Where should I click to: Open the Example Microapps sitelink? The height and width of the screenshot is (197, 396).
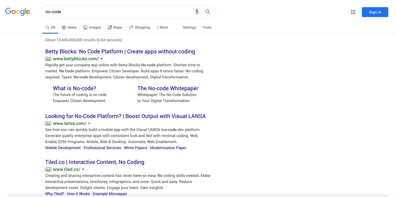[110, 194]
